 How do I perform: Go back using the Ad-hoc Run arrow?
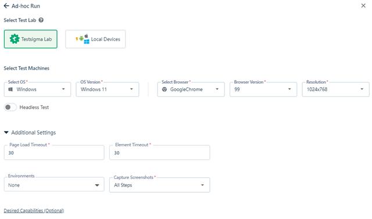coord(6,6)
